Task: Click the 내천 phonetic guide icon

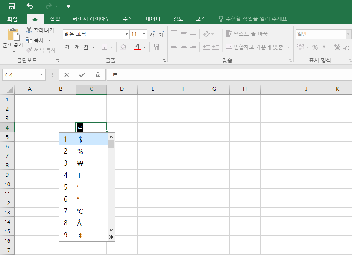Action: pyautogui.click(x=156, y=47)
